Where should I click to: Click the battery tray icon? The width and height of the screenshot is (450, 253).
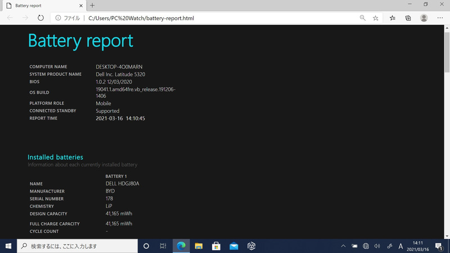354,246
